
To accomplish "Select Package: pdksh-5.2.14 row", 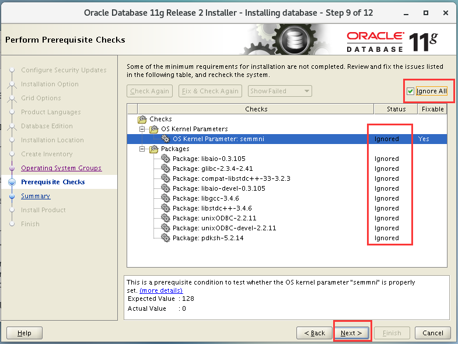I will tap(287, 238).
